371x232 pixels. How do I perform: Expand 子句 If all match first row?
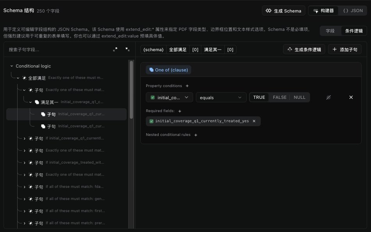tap(24, 211)
